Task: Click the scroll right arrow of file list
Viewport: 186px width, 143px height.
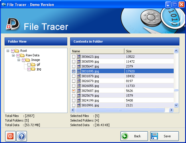Action: (x=171, y=110)
